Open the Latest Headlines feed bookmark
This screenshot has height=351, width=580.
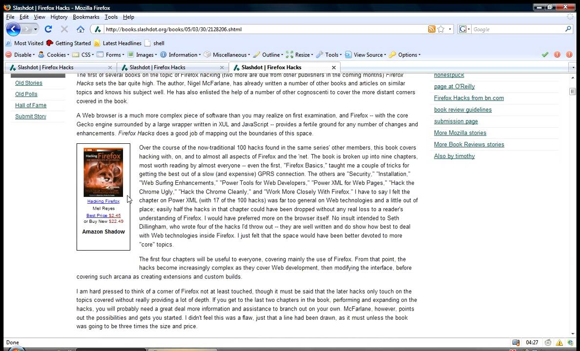118,43
